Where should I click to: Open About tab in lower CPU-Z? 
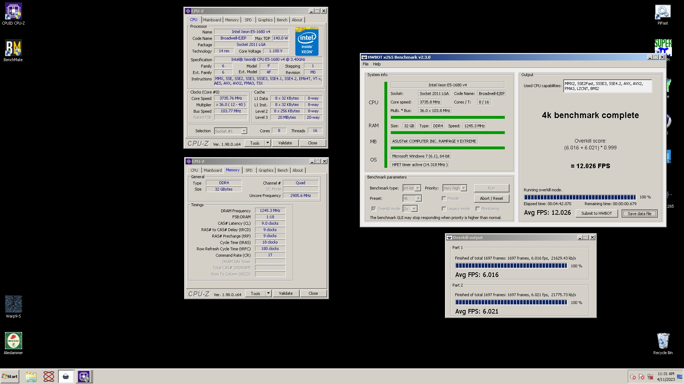click(x=298, y=170)
